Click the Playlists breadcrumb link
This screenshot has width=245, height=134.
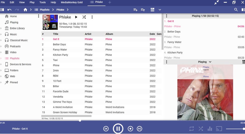pos(45,10)
